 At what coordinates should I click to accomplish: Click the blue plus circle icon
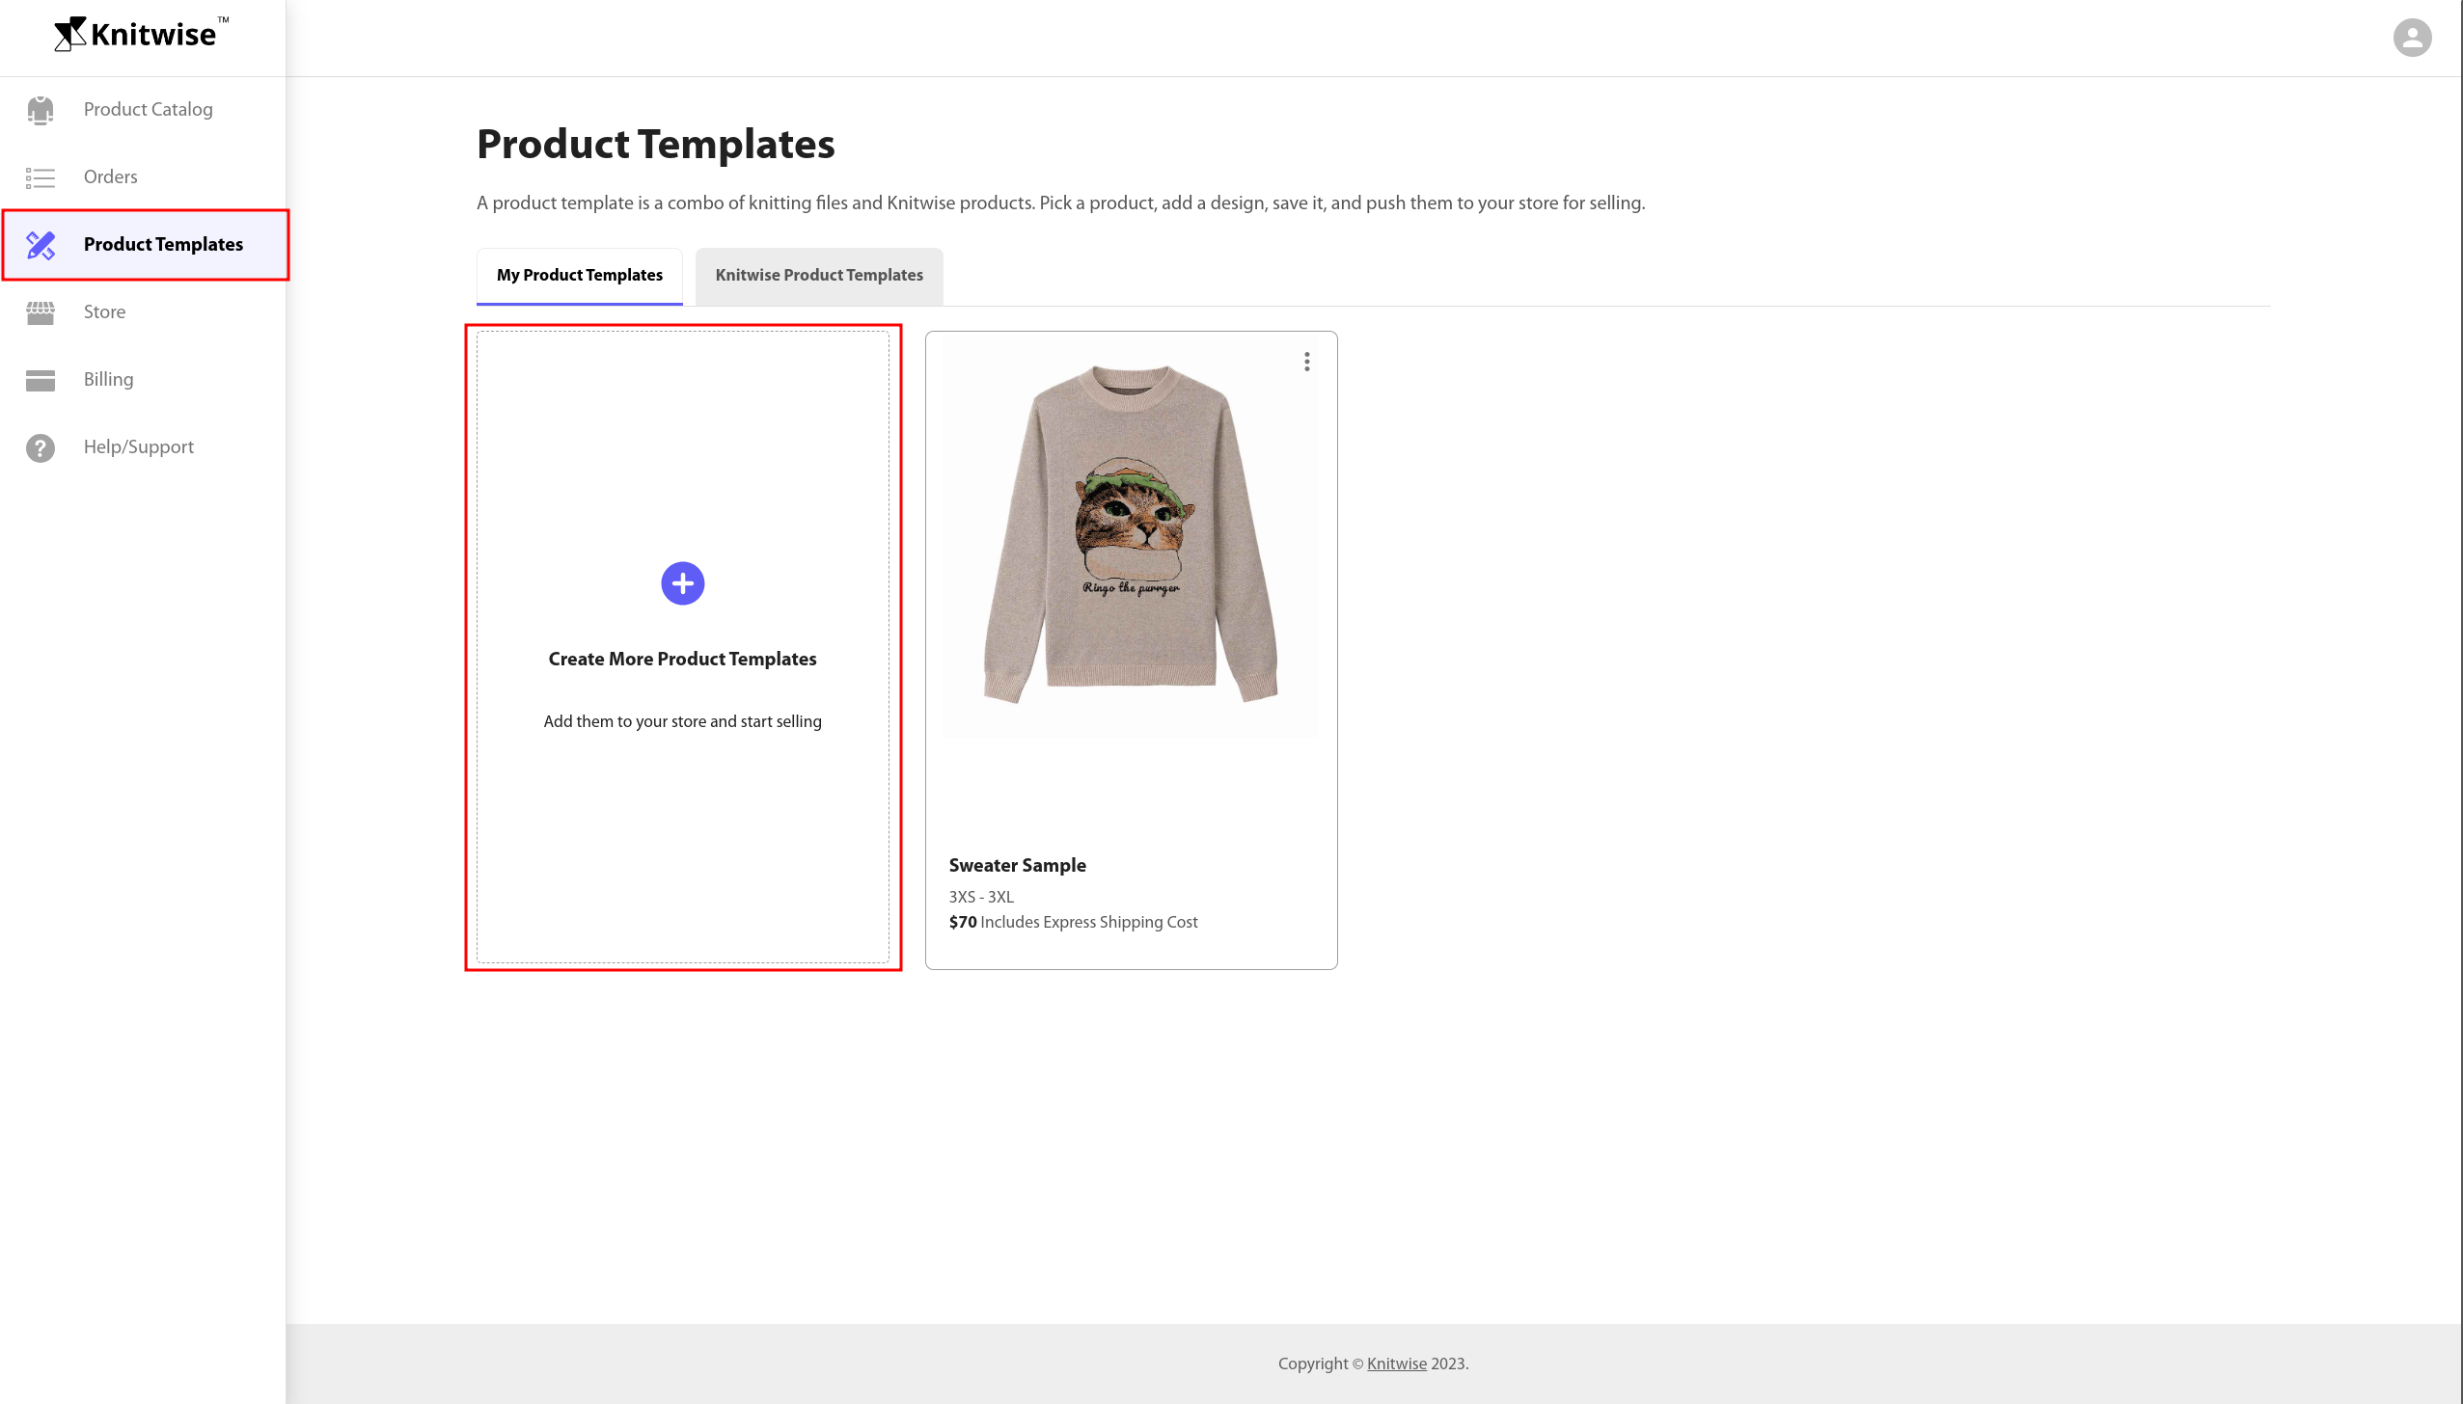coord(682,583)
